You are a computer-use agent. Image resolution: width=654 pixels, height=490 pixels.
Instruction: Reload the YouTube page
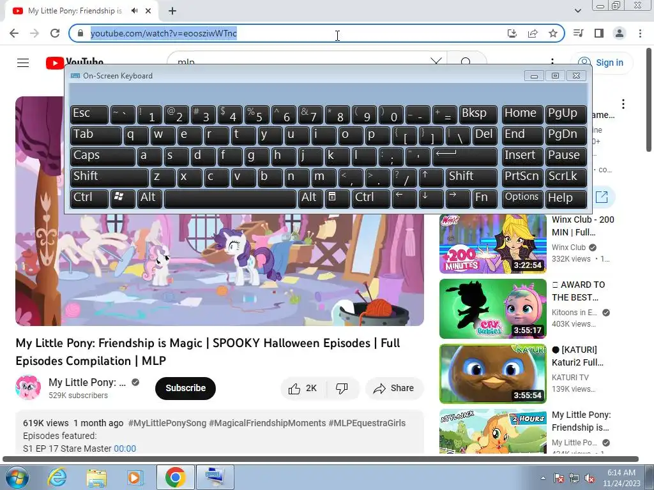pos(55,33)
